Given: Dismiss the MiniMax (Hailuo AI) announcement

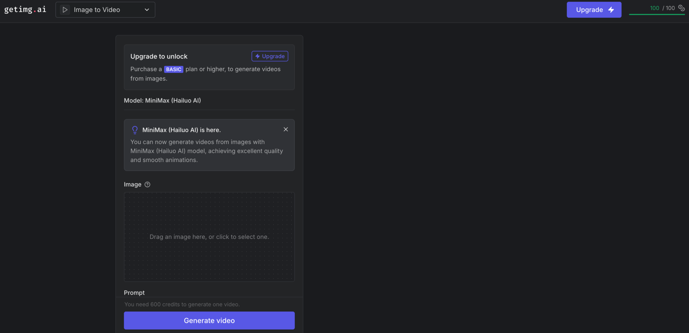Looking at the screenshot, I should click(286, 129).
